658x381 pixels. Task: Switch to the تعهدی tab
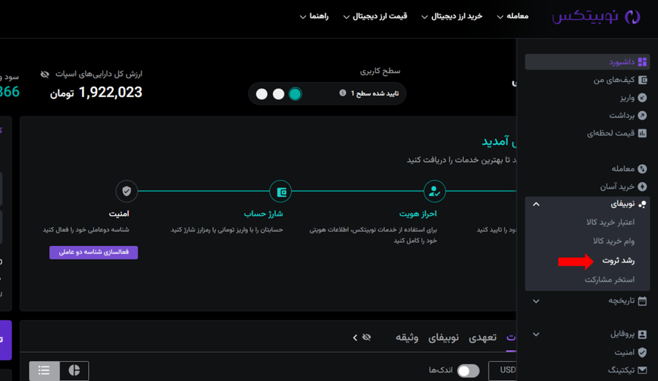coord(482,337)
